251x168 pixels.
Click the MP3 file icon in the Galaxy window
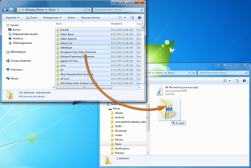159,91
